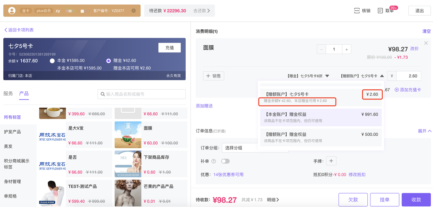Click the search magnifier icon

103,94
